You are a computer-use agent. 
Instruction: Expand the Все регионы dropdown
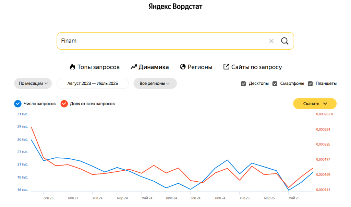[x=155, y=84]
